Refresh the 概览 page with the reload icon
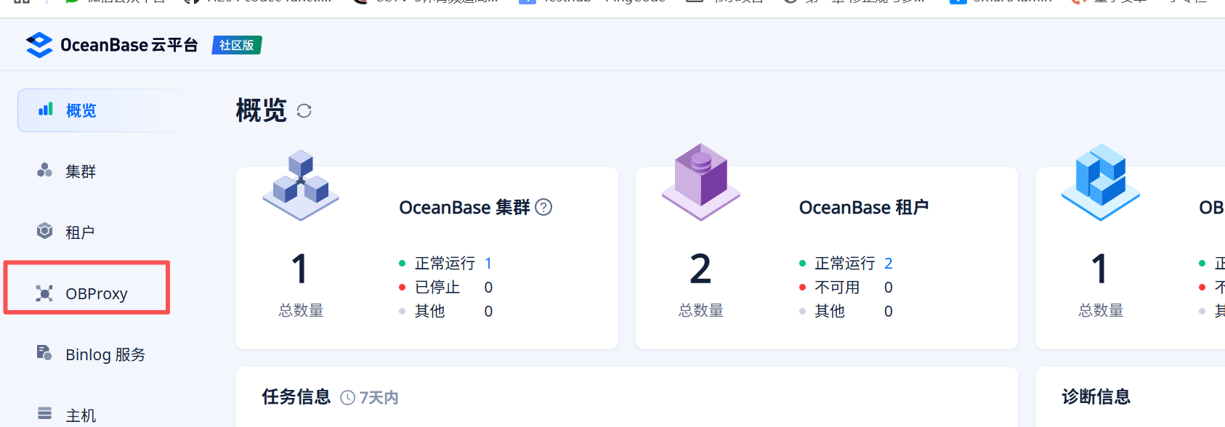Image resolution: width=1225 pixels, height=427 pixels. click(304, 111)
